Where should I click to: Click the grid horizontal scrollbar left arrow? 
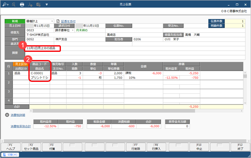(31, 111)
